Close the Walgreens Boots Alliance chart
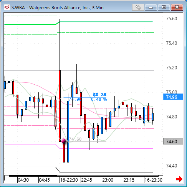This screenshot has height=187, width=187. [177, 7]
